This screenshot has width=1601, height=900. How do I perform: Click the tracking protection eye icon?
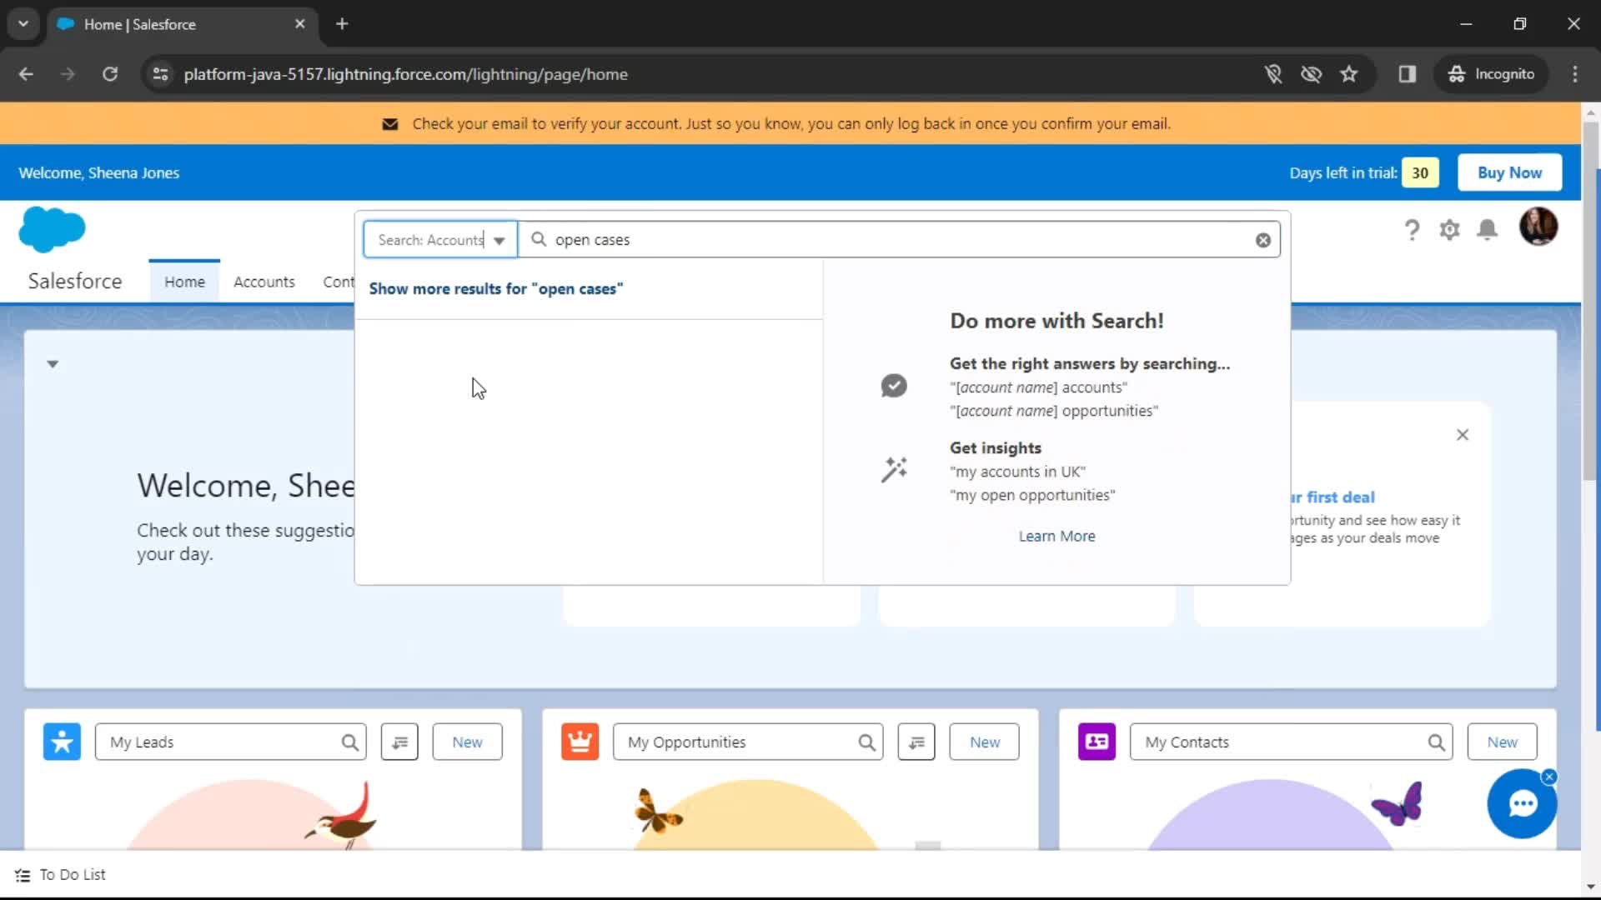coord(1311,74)
